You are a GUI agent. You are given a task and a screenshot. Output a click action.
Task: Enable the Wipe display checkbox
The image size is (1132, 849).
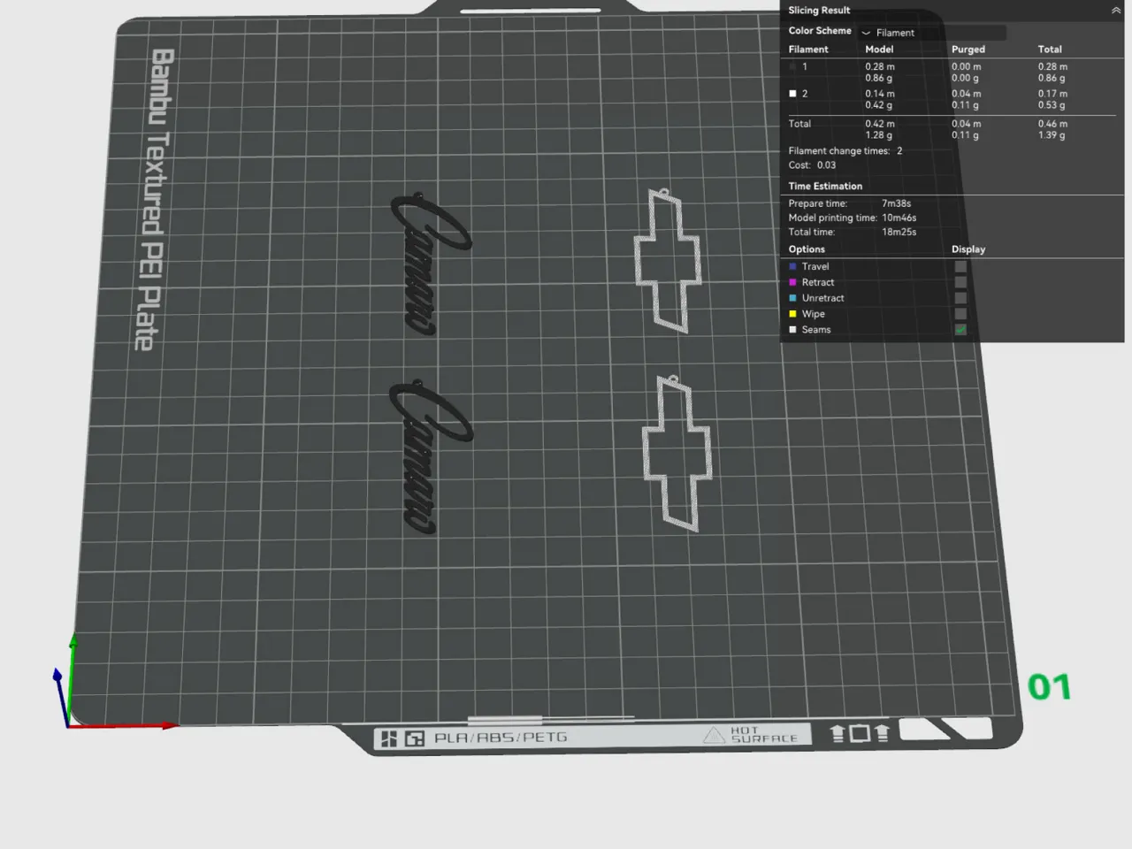[960, 314]
